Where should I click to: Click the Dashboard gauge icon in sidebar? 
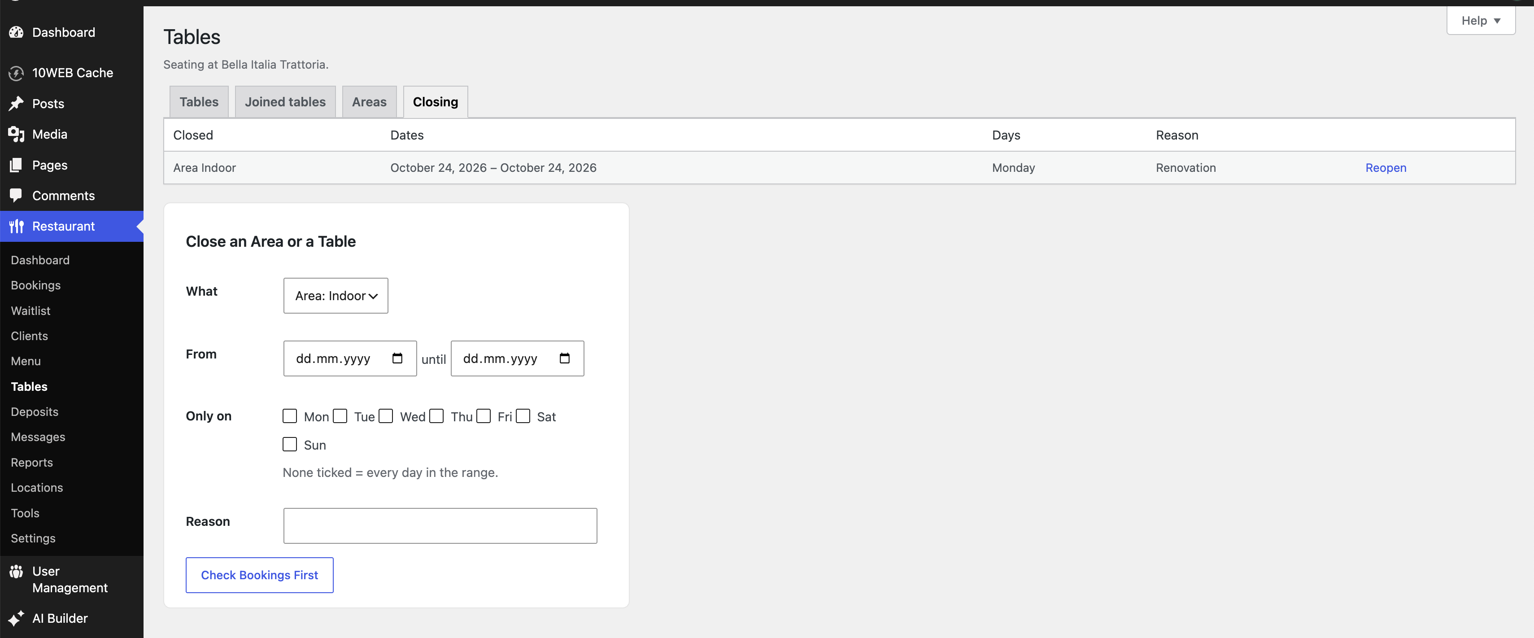[x=16, y=32]
